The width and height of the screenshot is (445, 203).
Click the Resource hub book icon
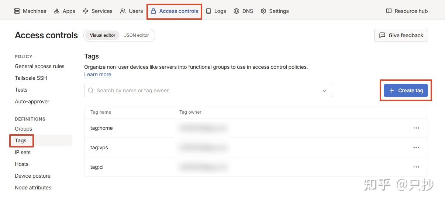[x=389, y=11]
